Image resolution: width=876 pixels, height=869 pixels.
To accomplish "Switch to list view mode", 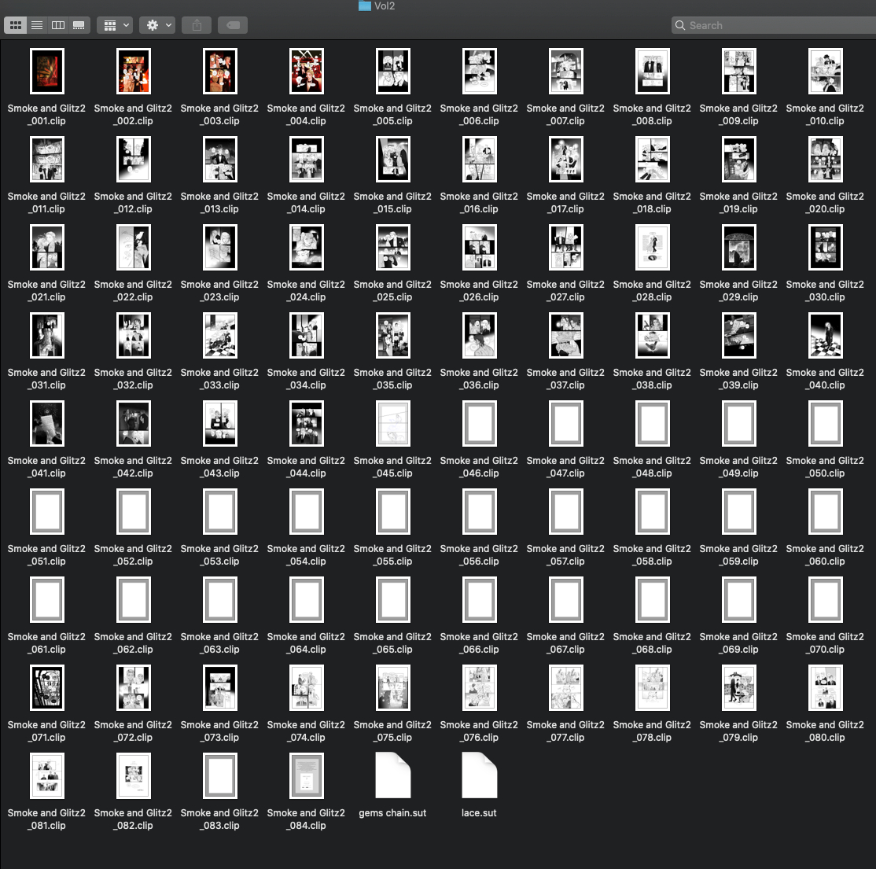I will [x=37, y=25].
